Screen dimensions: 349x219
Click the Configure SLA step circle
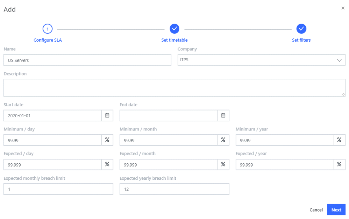pos(48,29)
